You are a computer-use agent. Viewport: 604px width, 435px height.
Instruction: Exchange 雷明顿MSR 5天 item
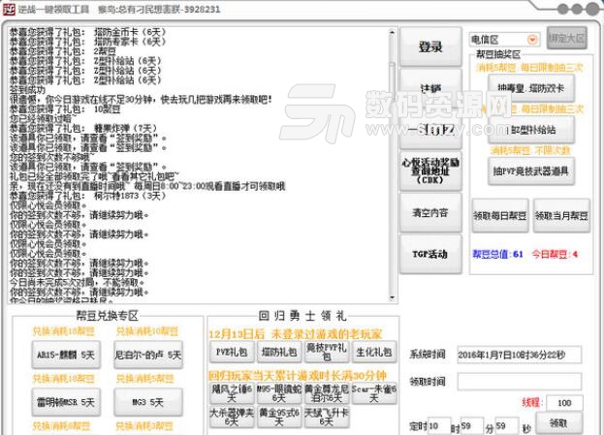(x=66, y=402)
